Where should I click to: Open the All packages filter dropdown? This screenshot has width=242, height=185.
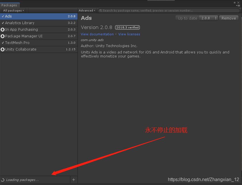13,11
